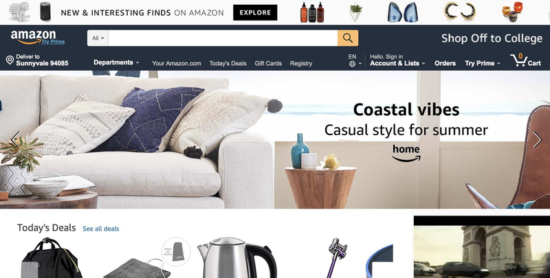Expand the Account & Lists dropdown
The width and height of the screenshot is (550, 278).
tap(397, 63)
